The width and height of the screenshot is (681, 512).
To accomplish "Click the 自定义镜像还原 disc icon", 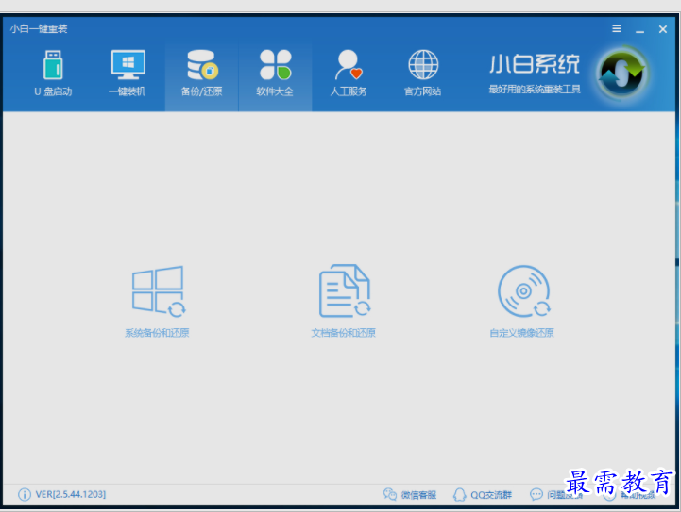I will 524,291.
